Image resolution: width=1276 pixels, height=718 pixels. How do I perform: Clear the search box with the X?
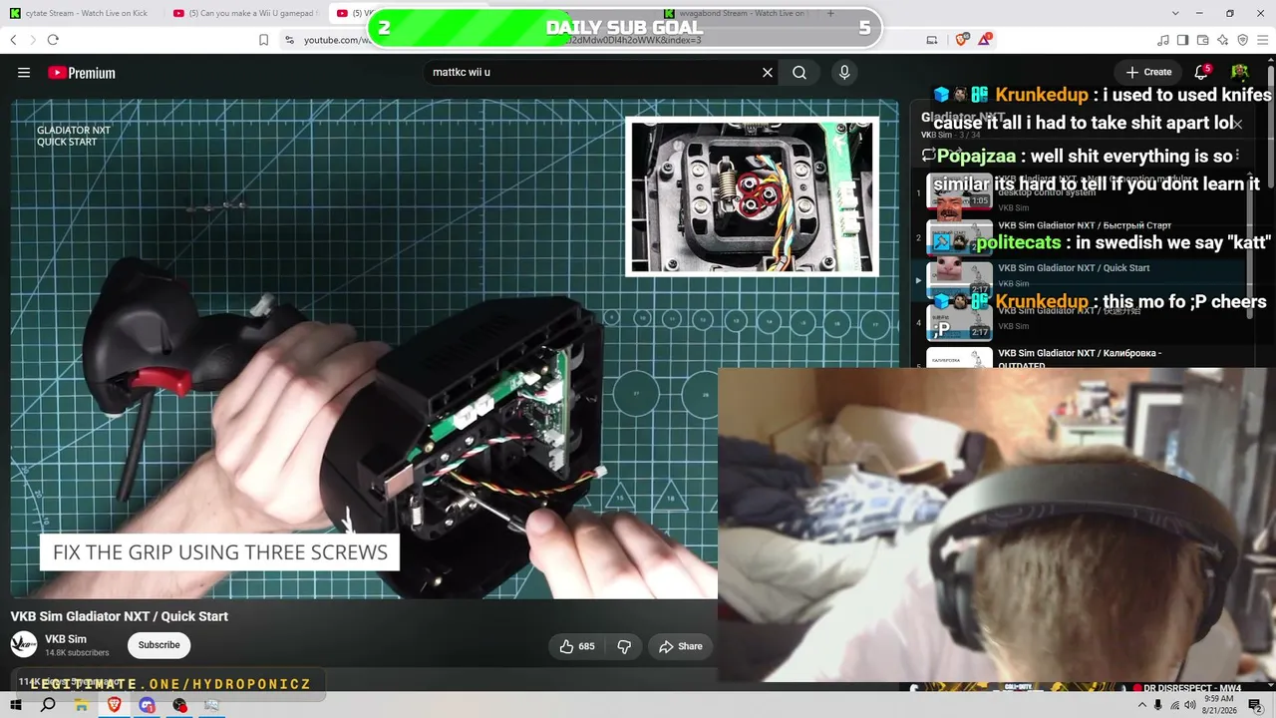click(768, 73)
